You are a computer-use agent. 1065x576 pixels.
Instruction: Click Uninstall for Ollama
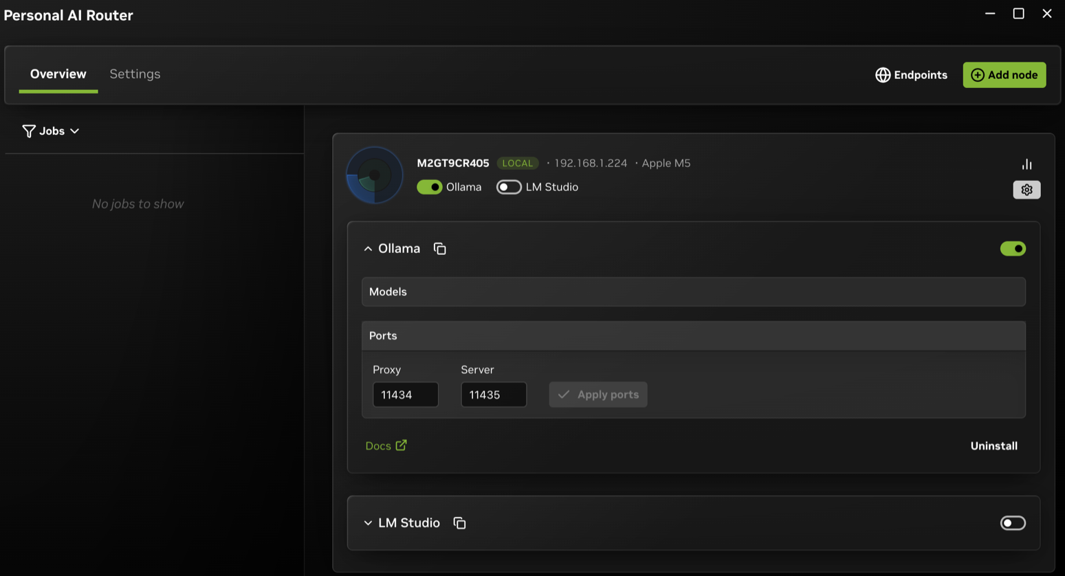click(993, 445)
